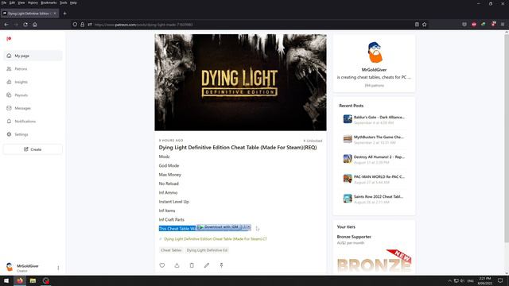This screenshot has width=509, height=286.
Task: Open Insights section in sidebar
Action: coord(33,82)
